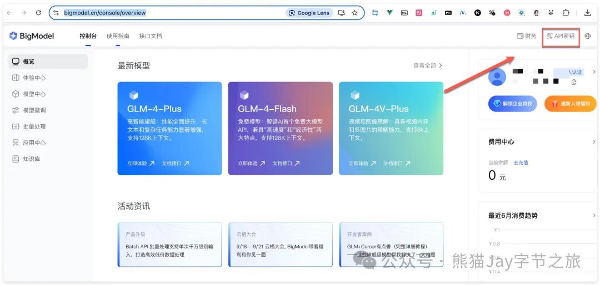
Task: Click the browser forward arrow
Action: point(24,13)
